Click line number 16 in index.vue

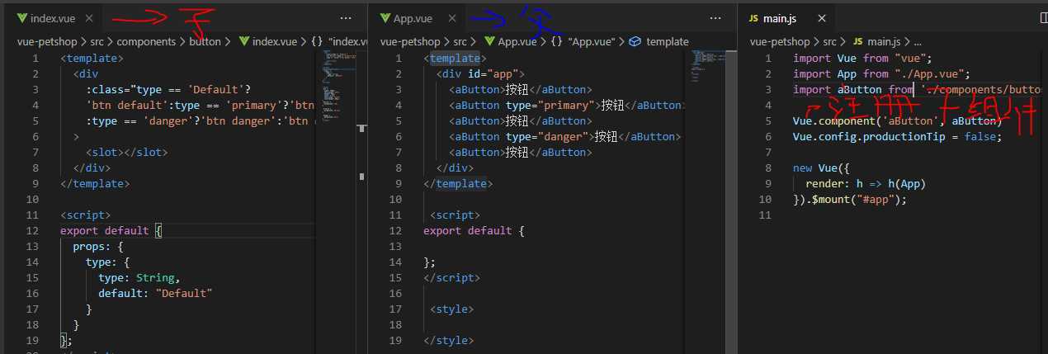point(32,294)
